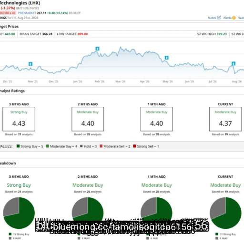Open the Alerts link
This screenshot has width=244, height=244.
(227, 18)
